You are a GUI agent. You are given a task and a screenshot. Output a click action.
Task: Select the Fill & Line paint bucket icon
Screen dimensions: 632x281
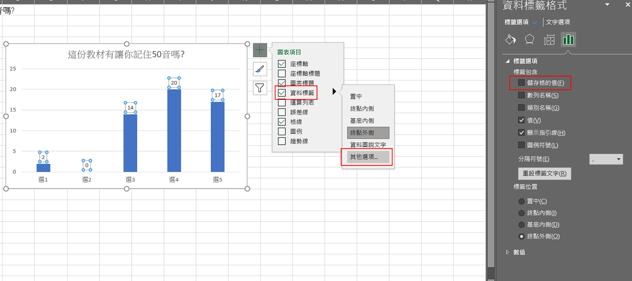[x=511, y=40]
